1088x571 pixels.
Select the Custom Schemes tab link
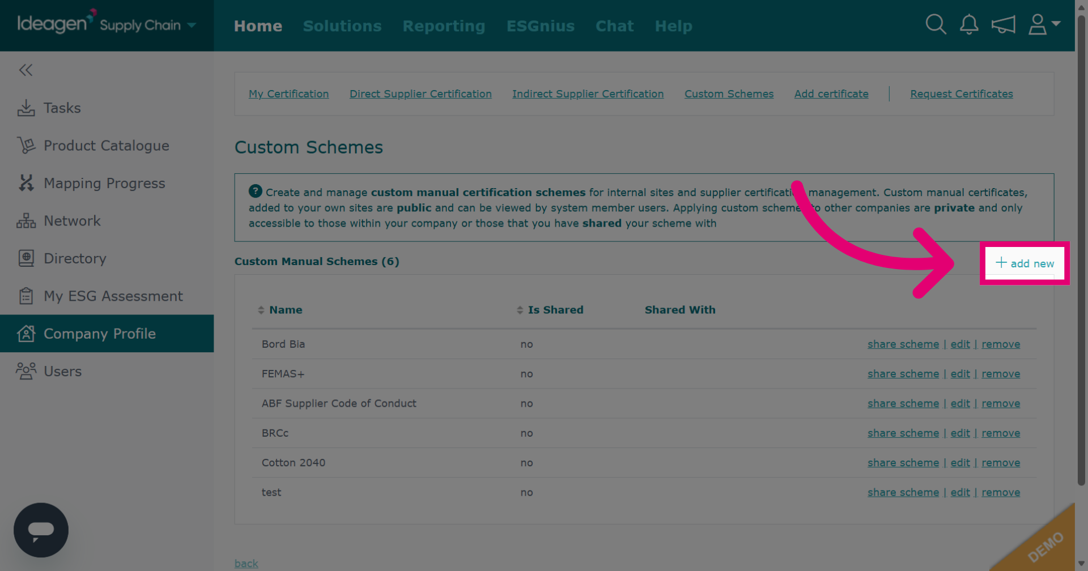click(x=729, y=94)
